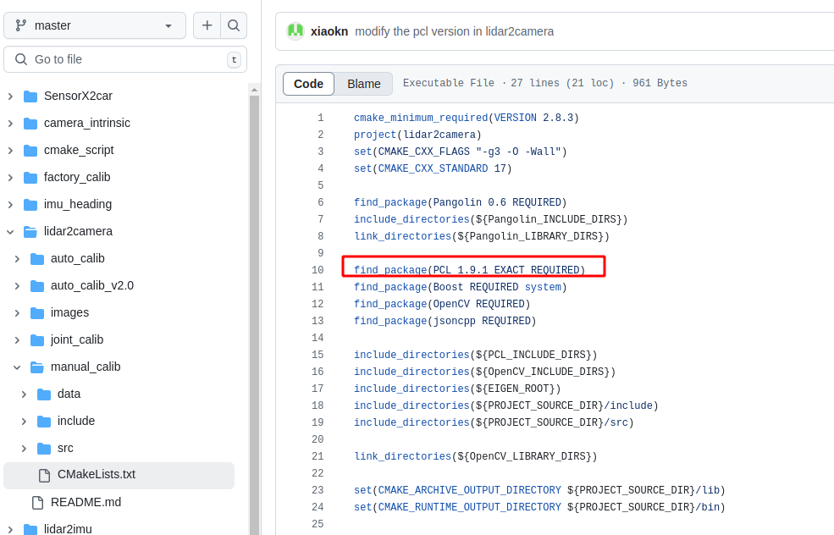Click the data folder icon
The width and height of the screenshot is (834, 535).
coord(44,394)
